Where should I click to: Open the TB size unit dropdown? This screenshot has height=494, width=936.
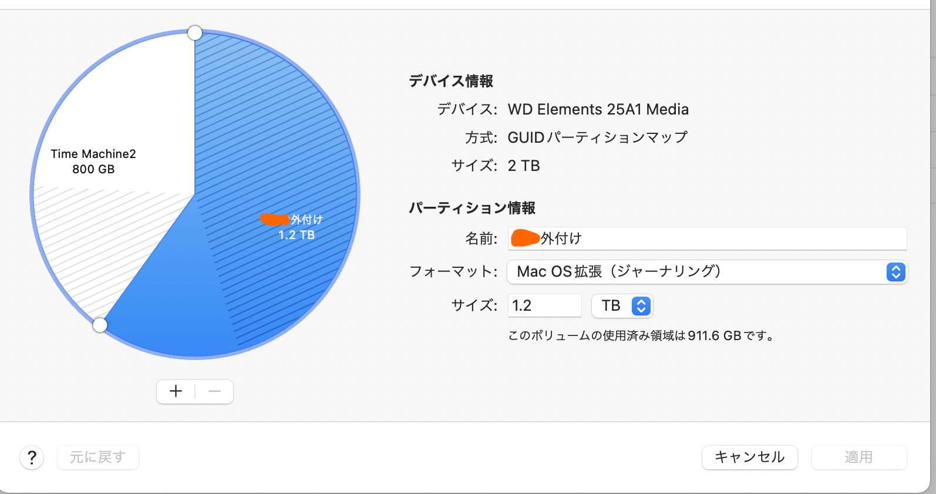point(622,306)
